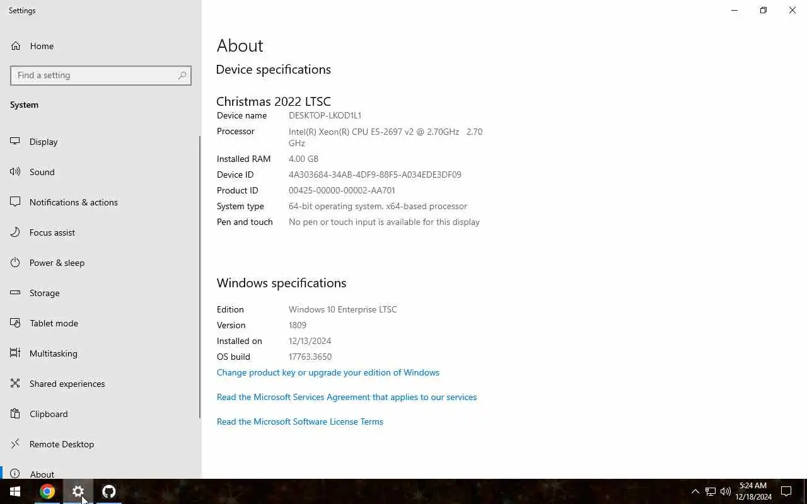Click the Version 1809 value
The width and height of the screenshot is (807, 504).
tap(298, 325)
